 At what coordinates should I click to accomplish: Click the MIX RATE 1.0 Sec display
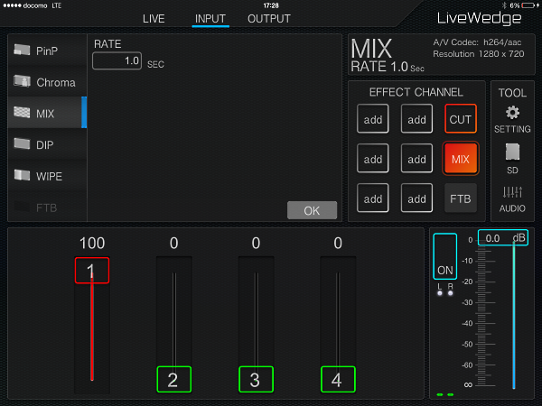coord(388,55)
